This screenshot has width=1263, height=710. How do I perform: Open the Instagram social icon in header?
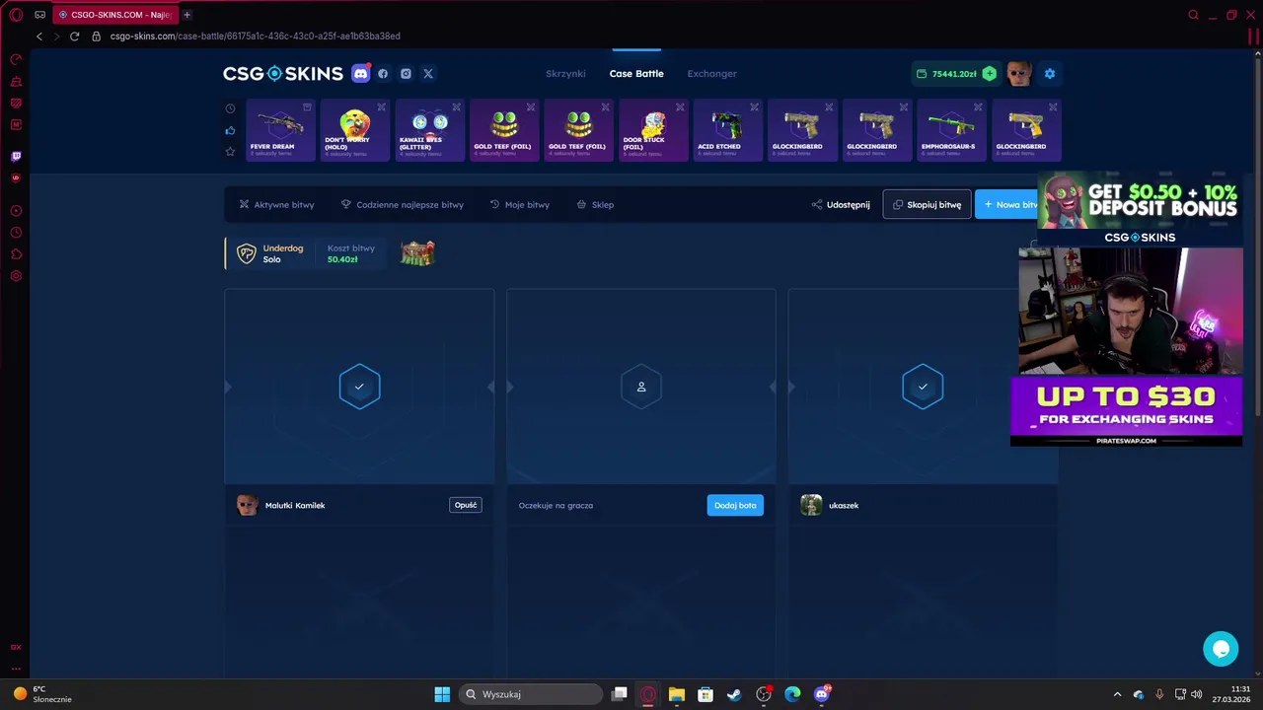click(x=406, y=73)
